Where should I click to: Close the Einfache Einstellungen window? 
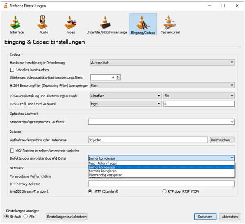(237, 6)
